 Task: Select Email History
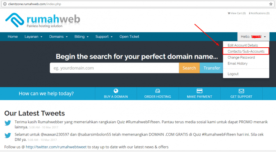(x=238, y=63)
